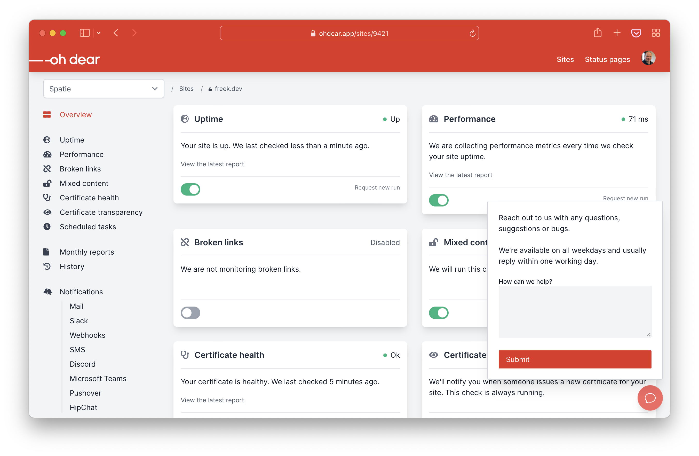
Task: Click the Uptime card globe icon
Action: tap(185, 119)
